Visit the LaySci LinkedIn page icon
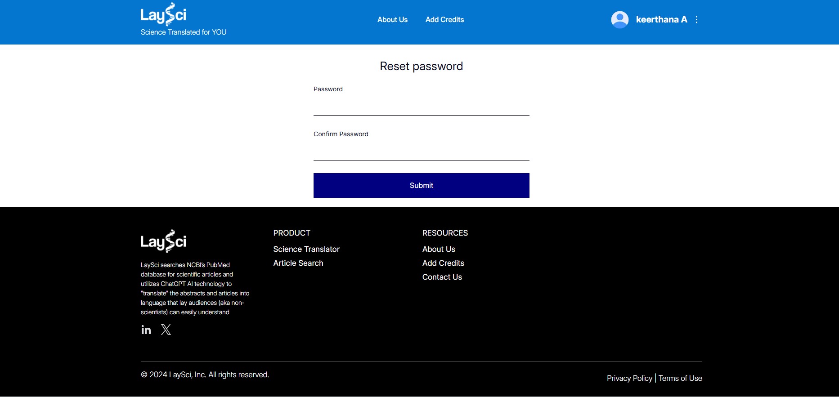839x397 pixels. click(146, 330)
